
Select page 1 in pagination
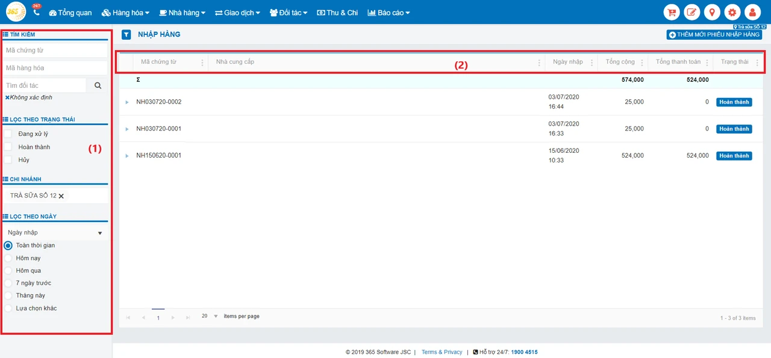[158, 318]
